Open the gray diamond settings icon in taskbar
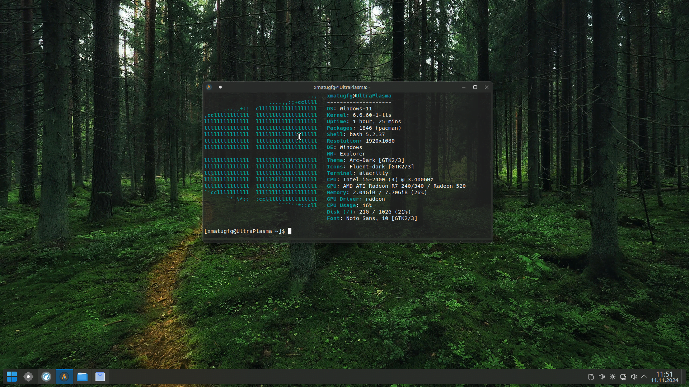 pos(28,377)
